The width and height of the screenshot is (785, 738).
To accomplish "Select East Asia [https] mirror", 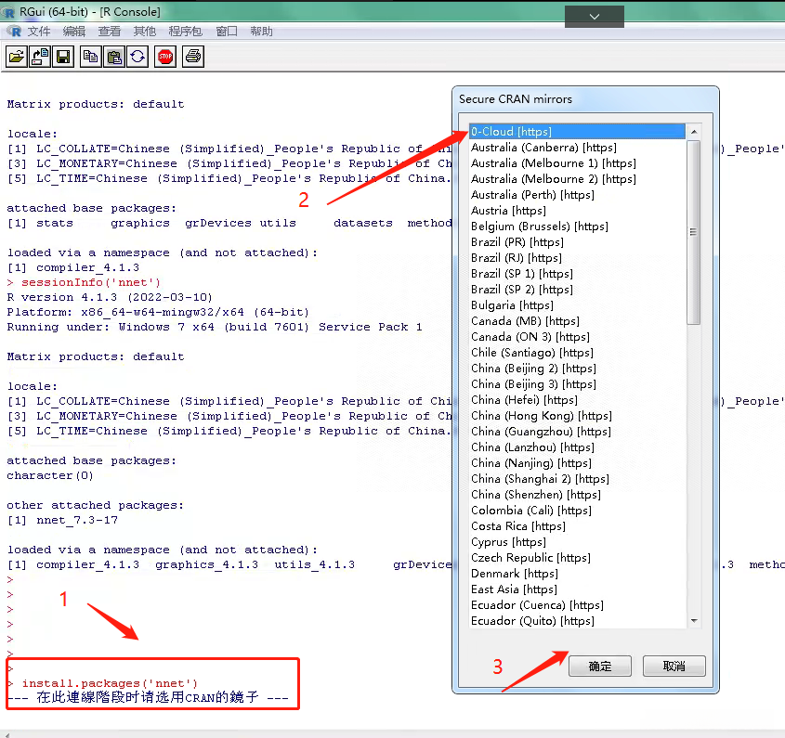I will 577,589.
